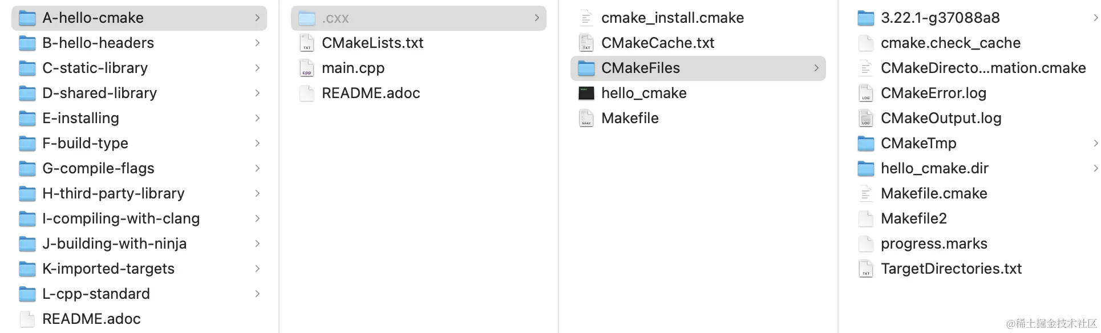Select the CMakeError.log file icon
Screen dimensions: 1101x333
tap(865, 93)
